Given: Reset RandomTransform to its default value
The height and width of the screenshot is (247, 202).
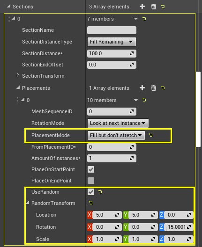Looking at the screenshot, I should [x=91, y=203].
